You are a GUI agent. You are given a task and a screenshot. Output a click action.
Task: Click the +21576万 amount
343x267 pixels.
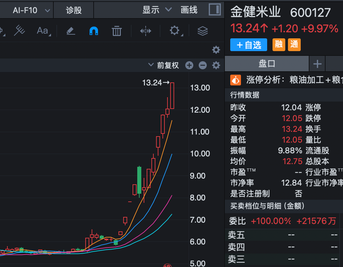(x=316, y=221)
